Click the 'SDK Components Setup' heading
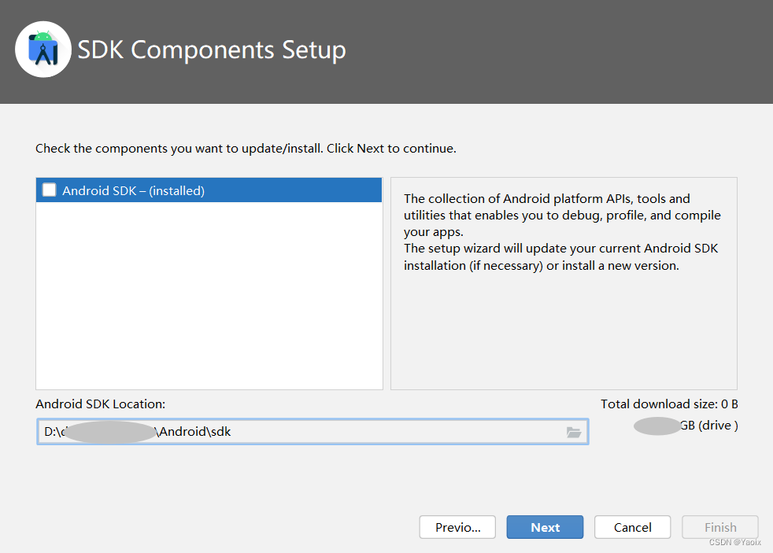The height and width of the screenshot is (553, 773). 212,50
